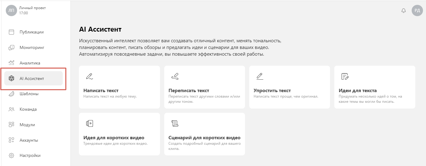Select AI Ассистент in the sidebar
The width and height of the screenshot is (426, 166).
(34, 78)
